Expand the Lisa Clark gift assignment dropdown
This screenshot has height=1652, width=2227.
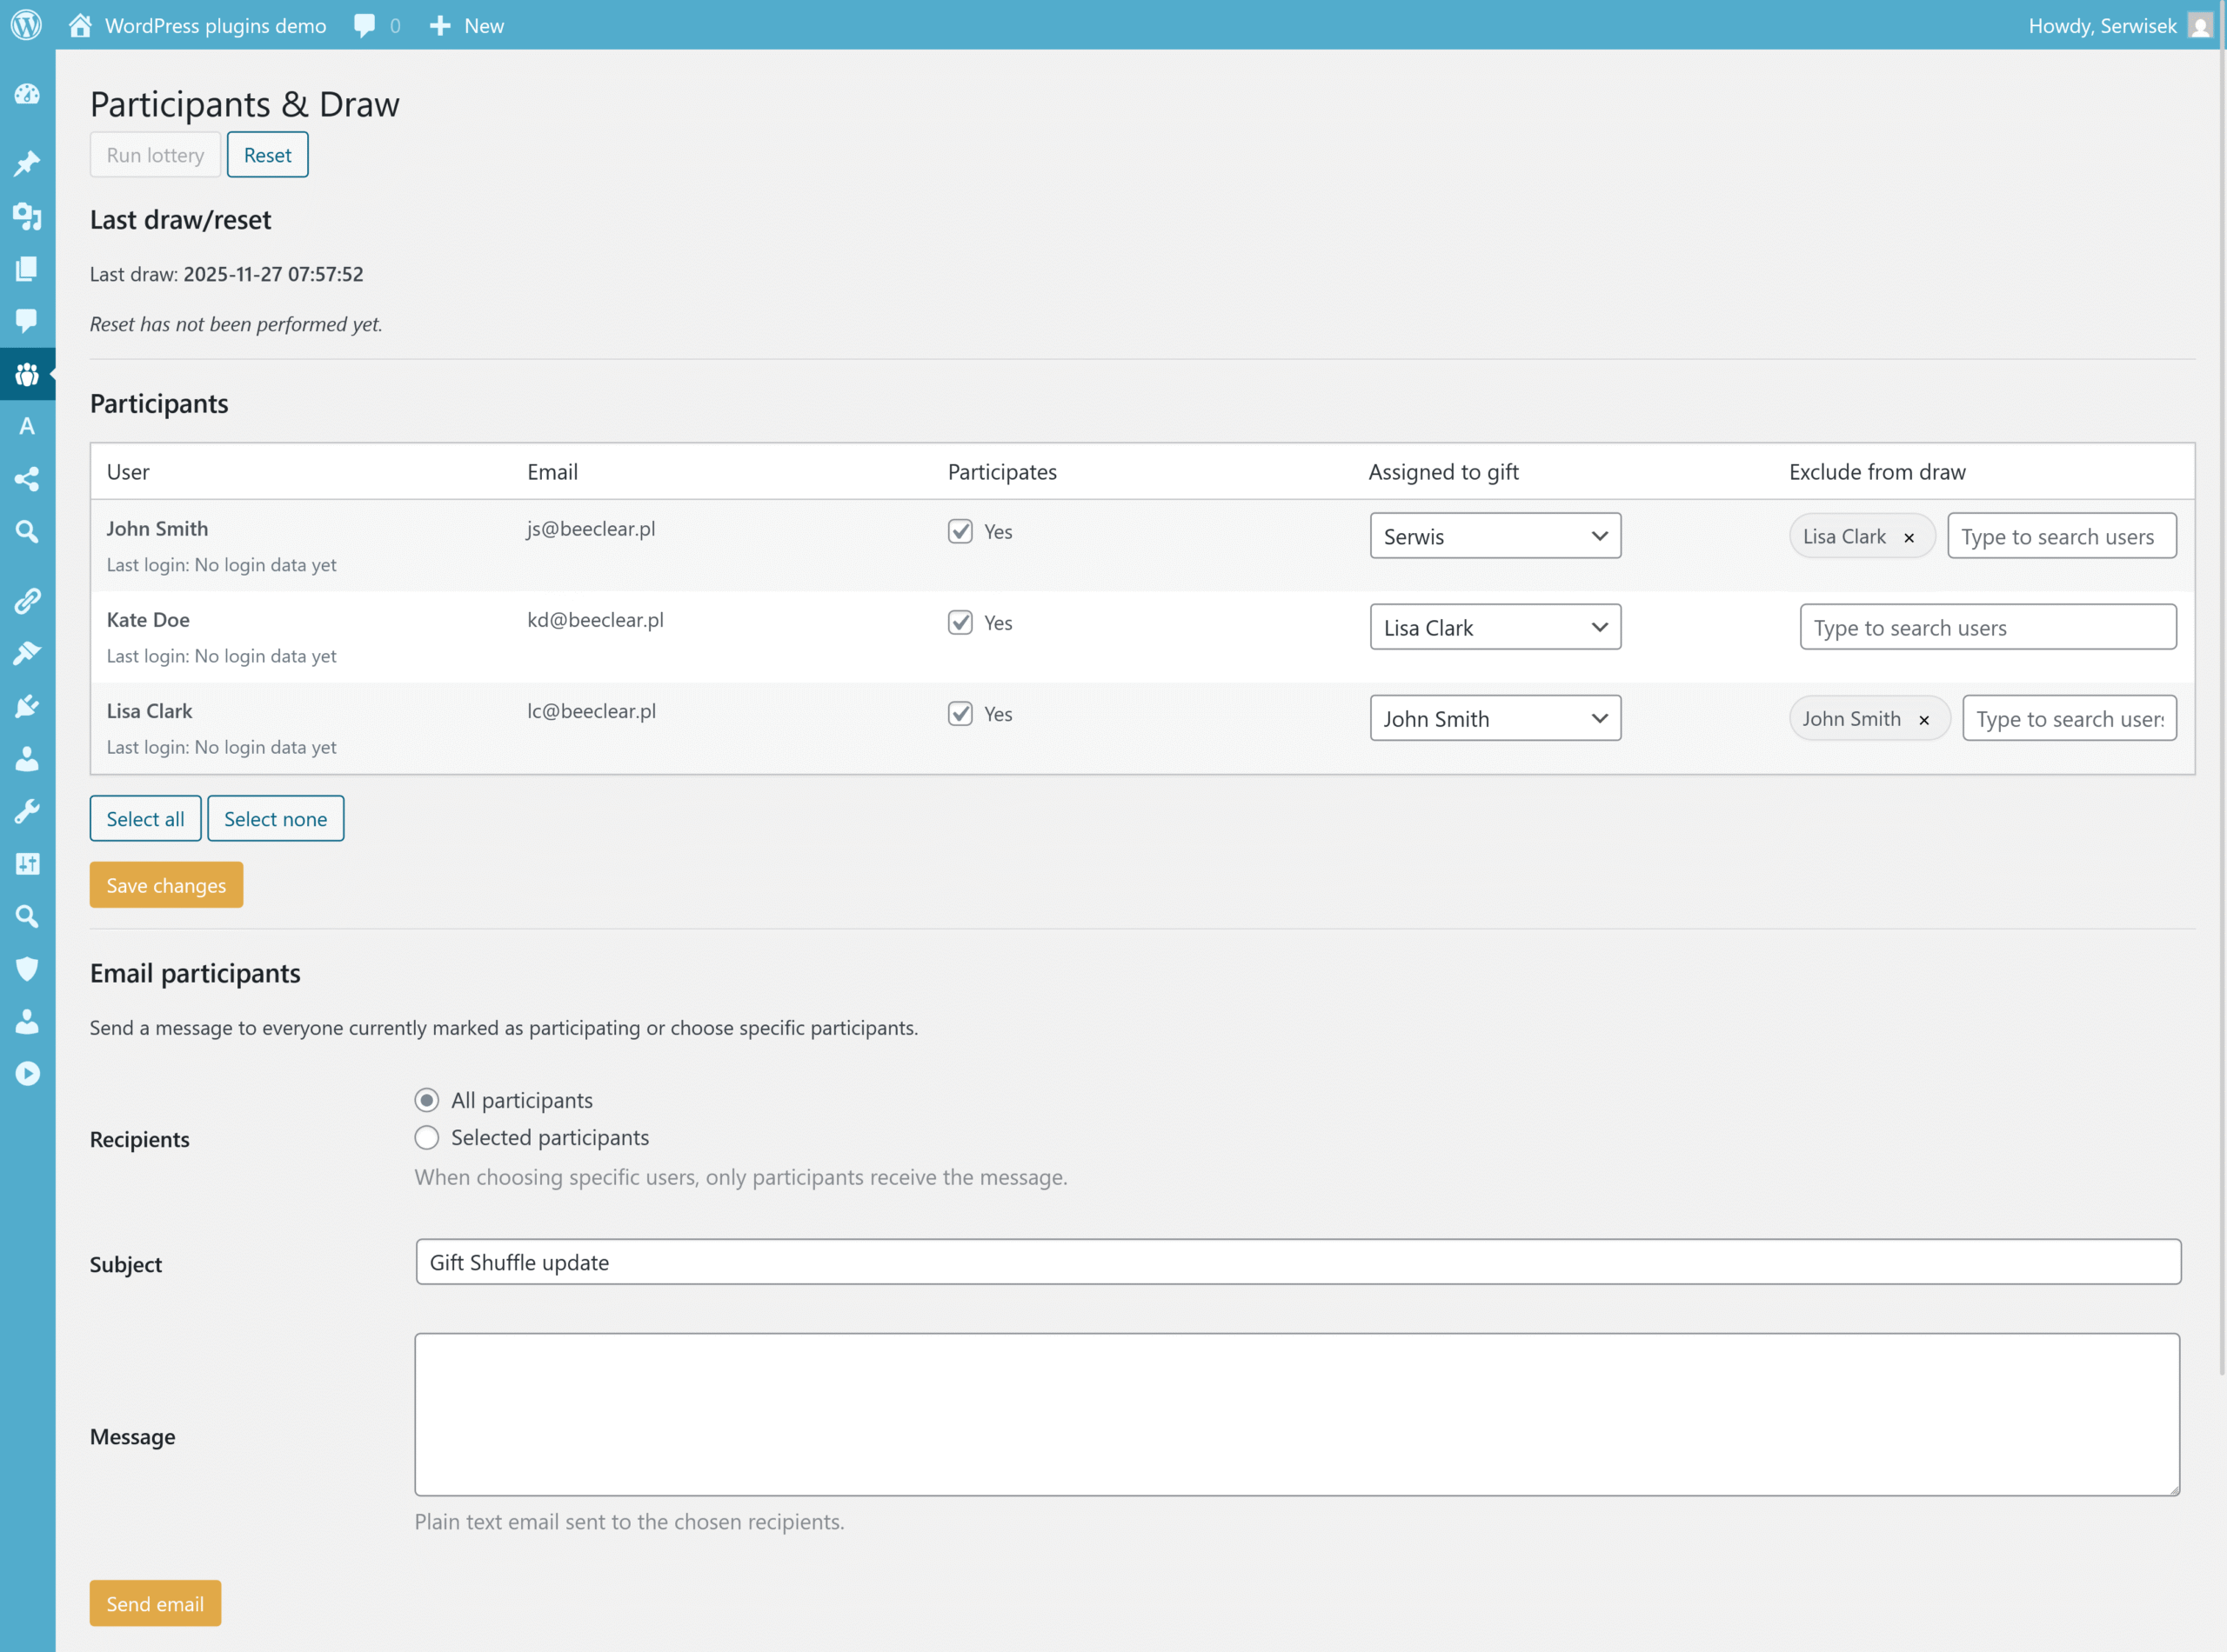[1495, 627]
